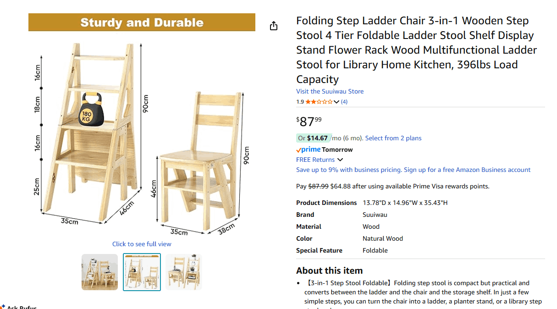Select the second dimensions thumbnail image
Screen dimensions: 557x309
(x=142, y=272)
